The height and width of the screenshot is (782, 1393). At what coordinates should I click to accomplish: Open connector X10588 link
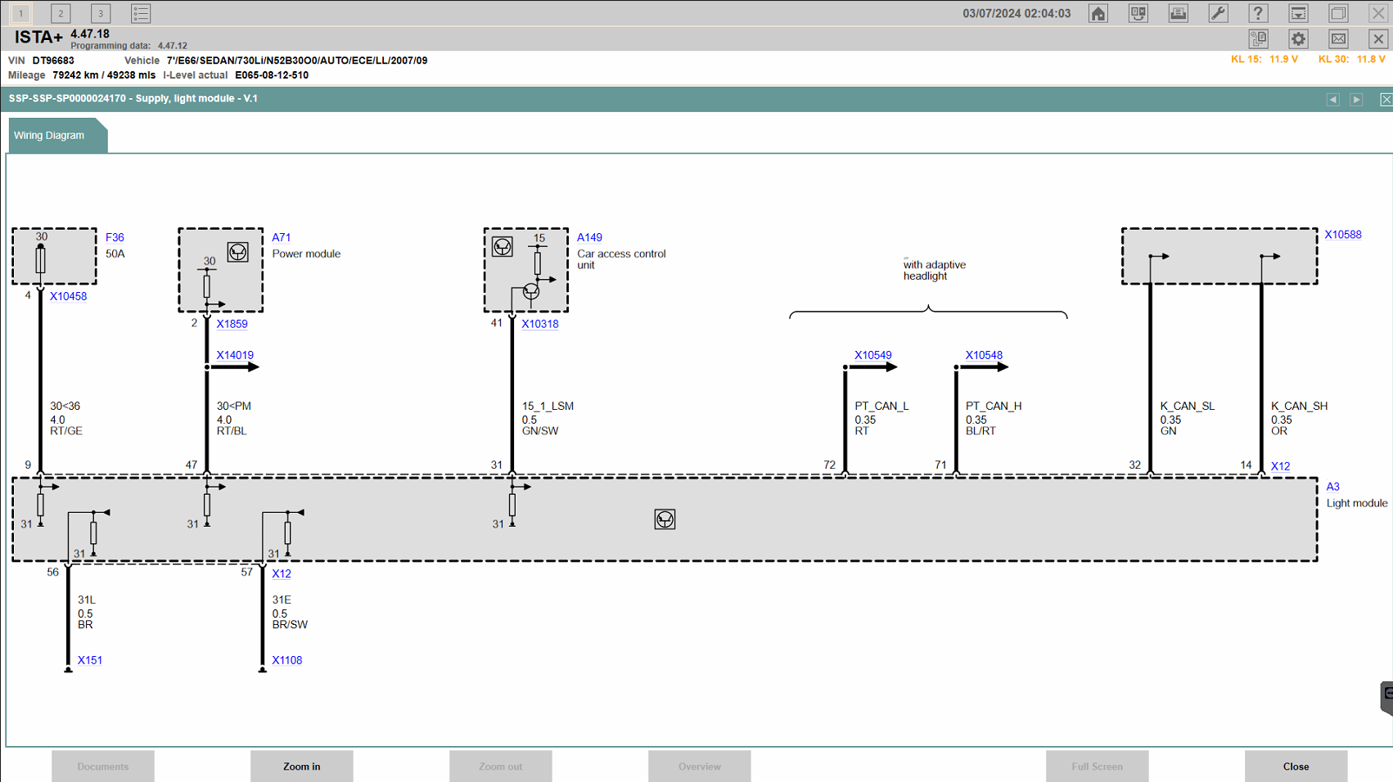coord(1343,235)
